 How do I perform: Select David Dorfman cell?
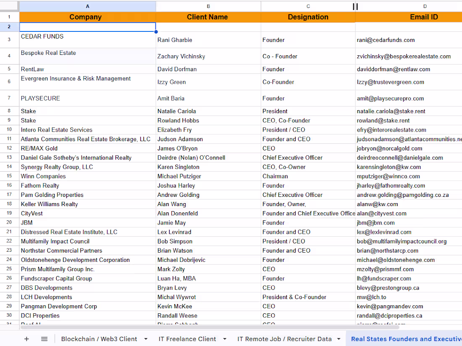(x=208, y=69)
